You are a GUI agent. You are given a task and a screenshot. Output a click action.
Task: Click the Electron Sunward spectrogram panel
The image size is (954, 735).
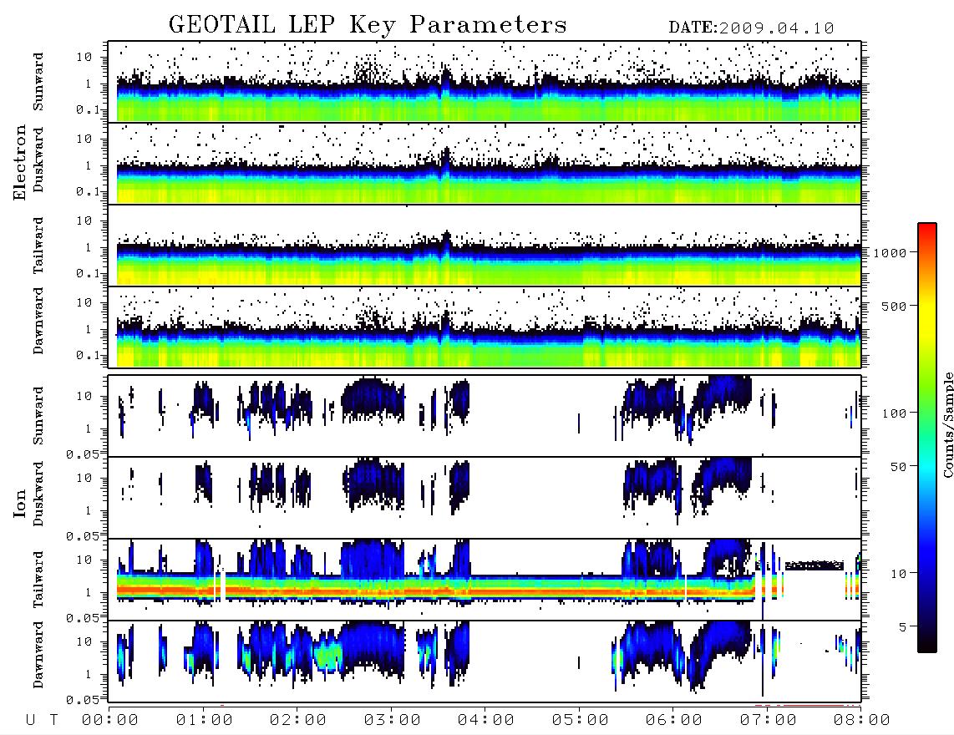[x=485, y=82]
